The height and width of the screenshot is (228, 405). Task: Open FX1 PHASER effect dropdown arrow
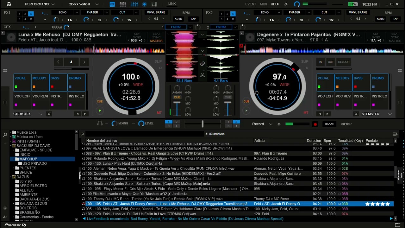coord(106,12)
